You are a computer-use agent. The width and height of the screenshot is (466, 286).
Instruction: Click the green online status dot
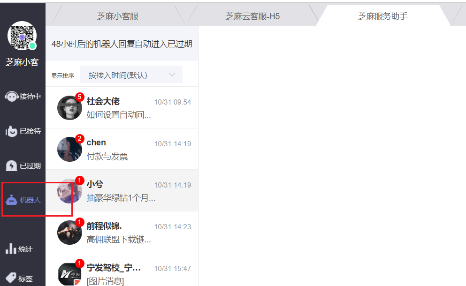click(x=32, y=46)
